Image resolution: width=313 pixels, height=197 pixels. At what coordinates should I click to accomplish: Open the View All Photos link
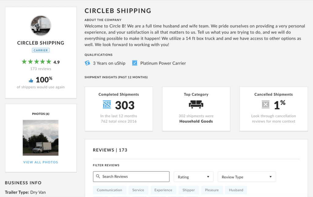point(41,162)
